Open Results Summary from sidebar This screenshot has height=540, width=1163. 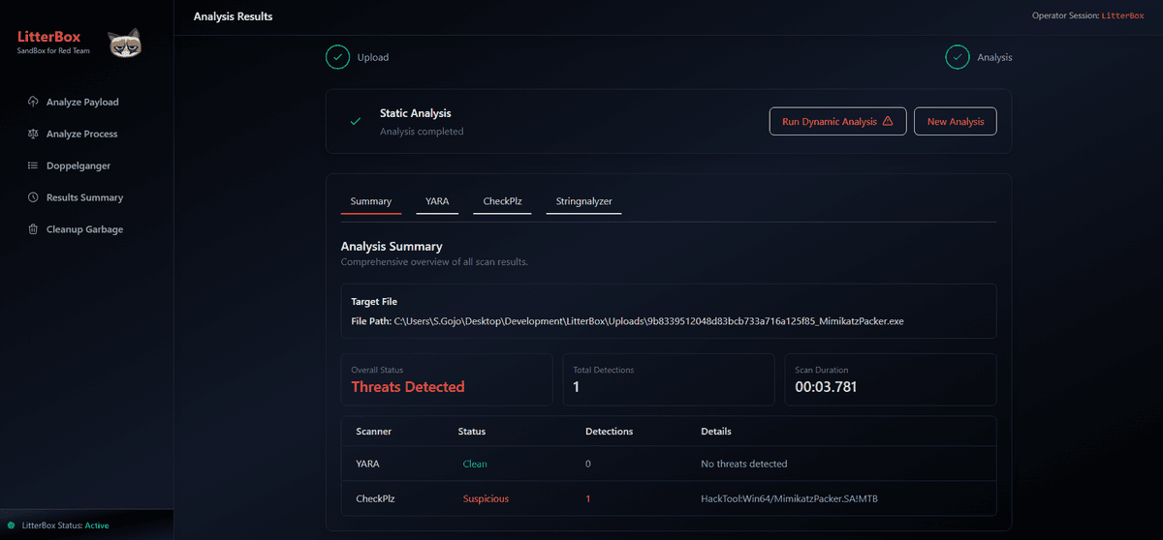pyautogui.click(x=84, y=197)
